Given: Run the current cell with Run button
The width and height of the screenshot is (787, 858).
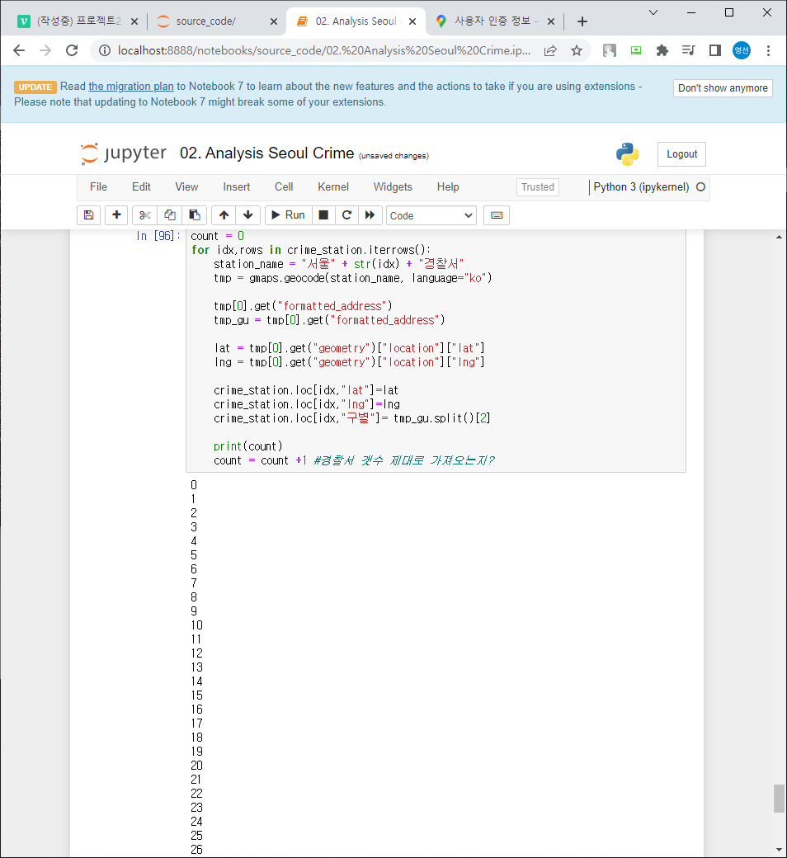Looking at the screenshot, I should [289, 215].
